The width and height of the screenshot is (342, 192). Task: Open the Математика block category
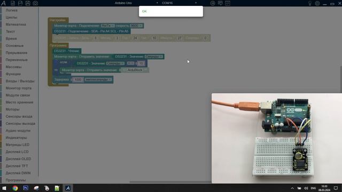[x=15, y=25]
